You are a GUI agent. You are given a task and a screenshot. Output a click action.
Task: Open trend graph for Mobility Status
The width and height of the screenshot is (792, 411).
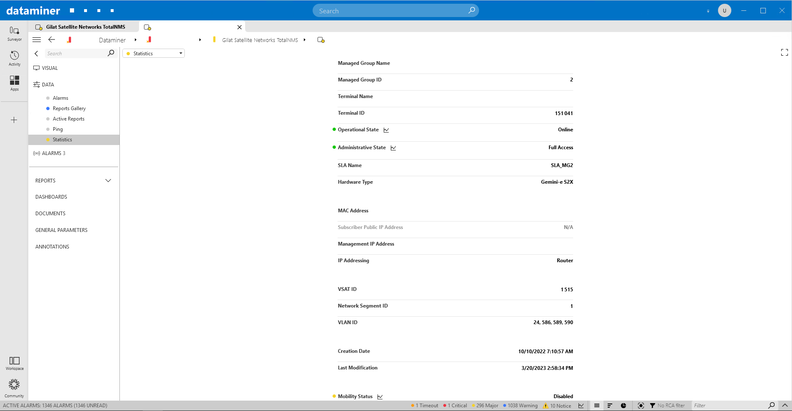click(380, 397)
